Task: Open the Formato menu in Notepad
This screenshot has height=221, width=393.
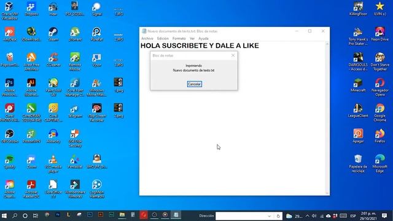Action: point(179,38)
